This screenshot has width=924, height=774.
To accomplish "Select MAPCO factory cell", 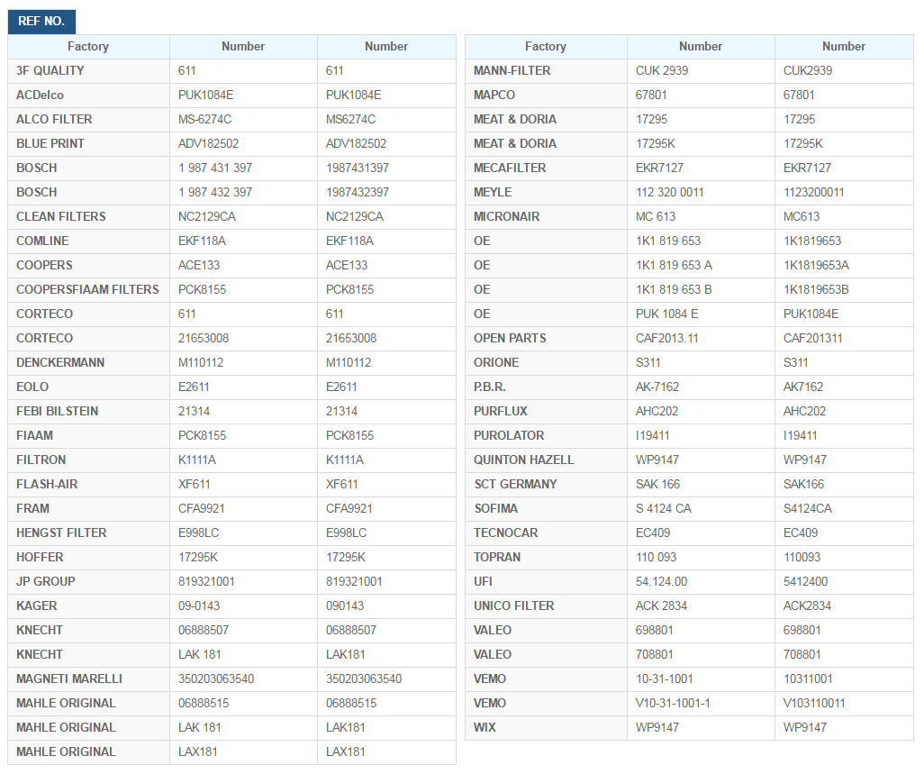I will pyautogui.click(x=547, y=95).
